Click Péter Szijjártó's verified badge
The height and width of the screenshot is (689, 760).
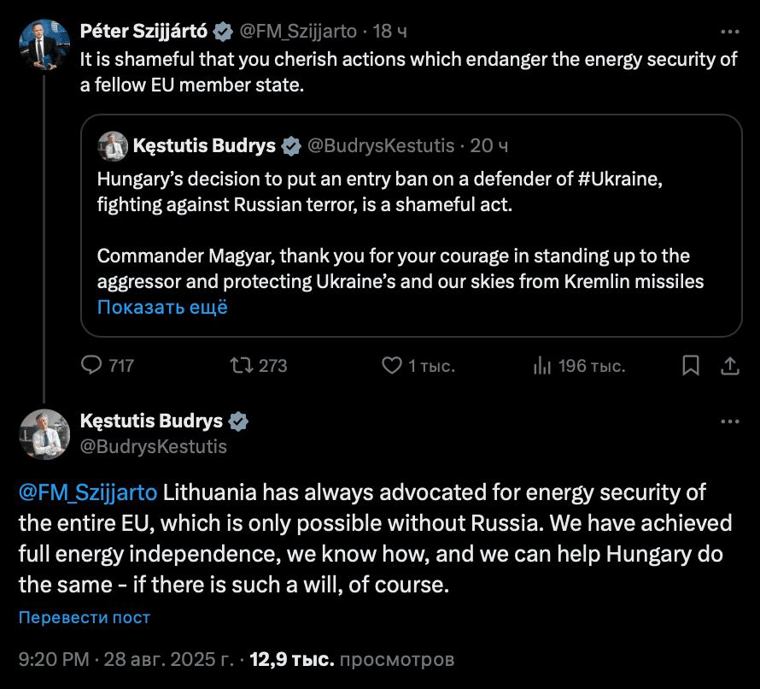pos(223,32)
